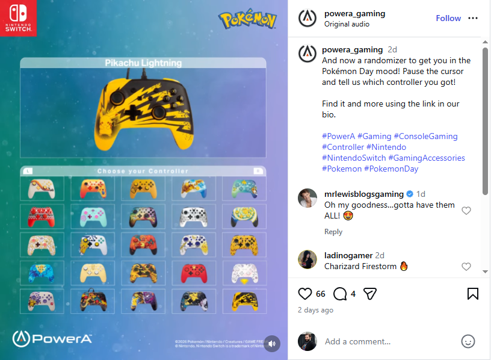Open comments via speech bubble icon
Viewport: 491px width, 360px height.
(340, 294)
